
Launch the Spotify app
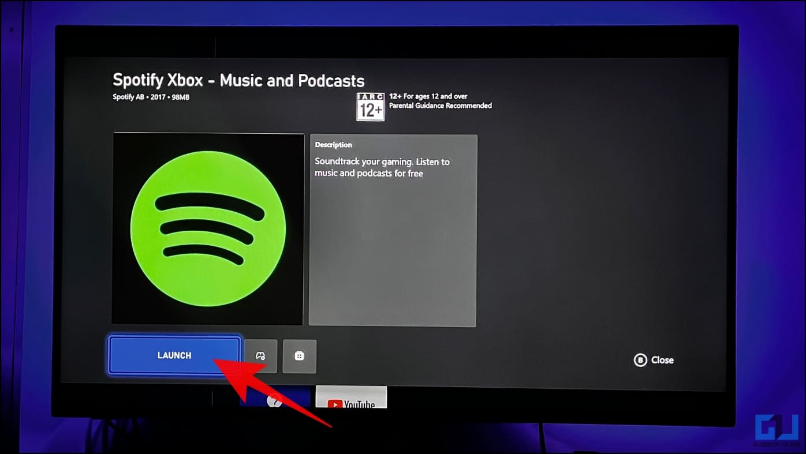click(174, 355)
